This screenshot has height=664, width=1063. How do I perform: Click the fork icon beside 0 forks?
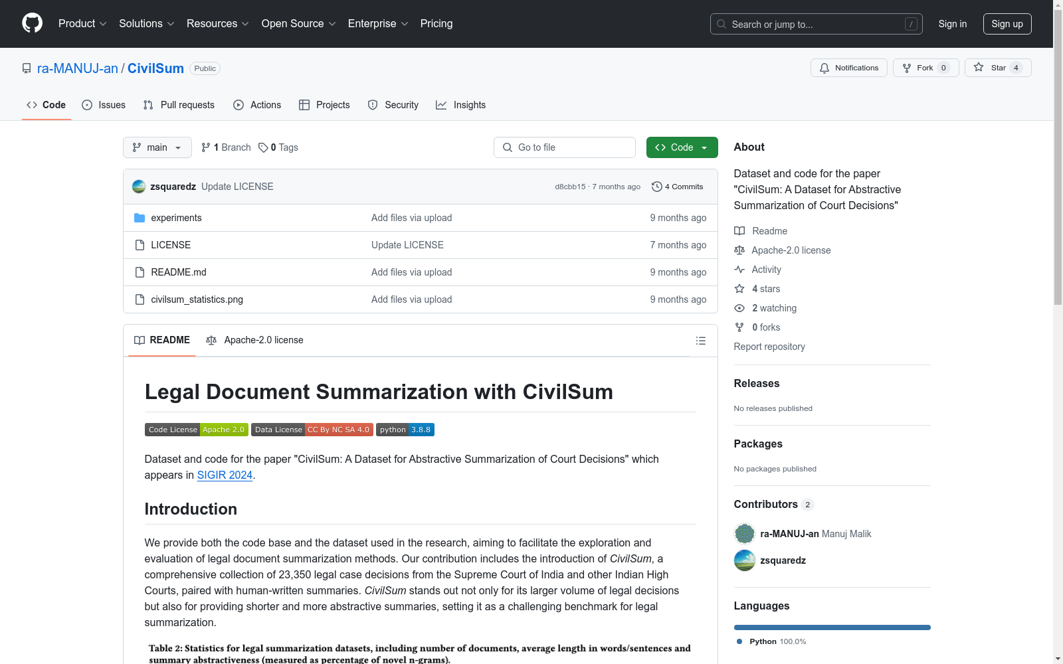coord(739,327)
